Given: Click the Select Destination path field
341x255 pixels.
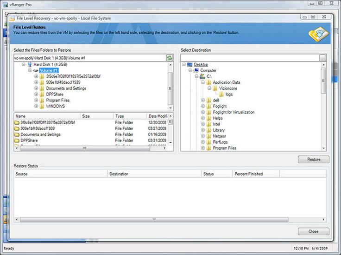Looking at the screenshot, I should pos(250,58).
